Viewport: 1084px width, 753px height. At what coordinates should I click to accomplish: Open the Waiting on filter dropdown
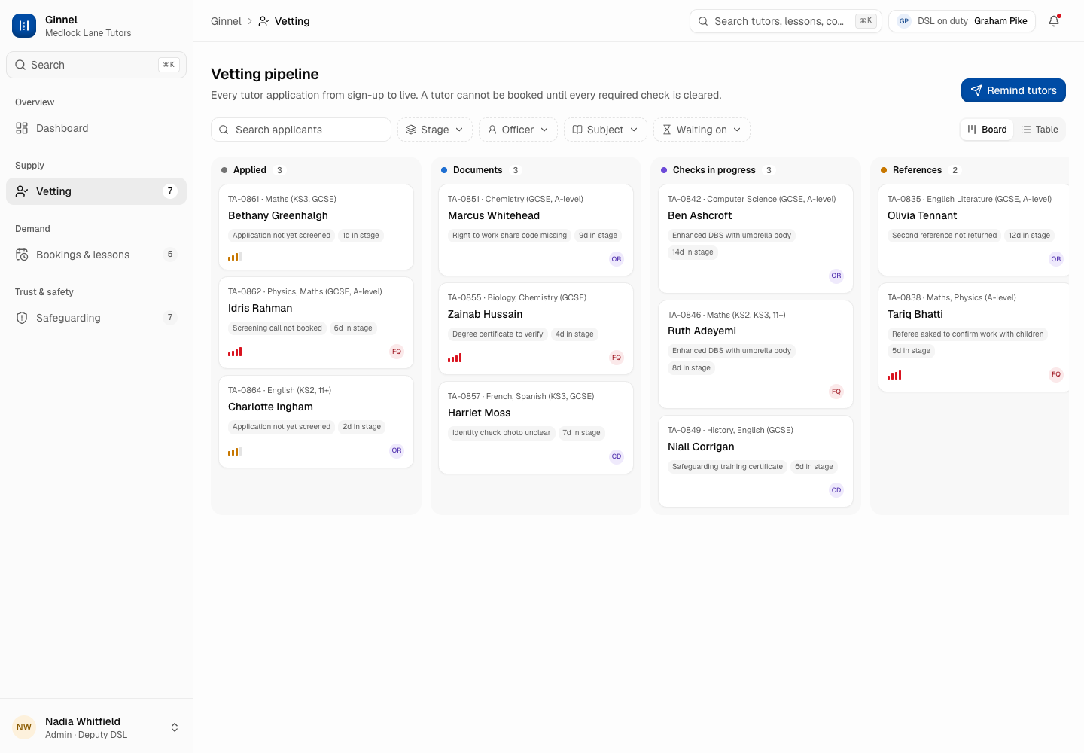click(x=702, y=130)
